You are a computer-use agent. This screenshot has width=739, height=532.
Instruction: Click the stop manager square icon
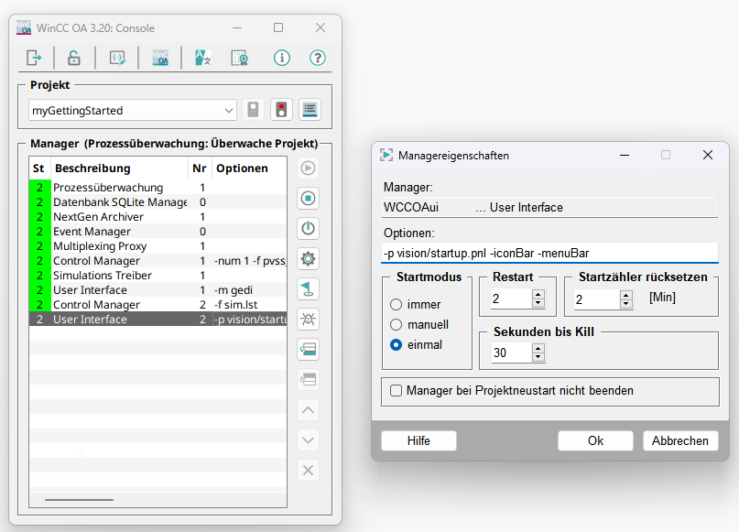tap(308, 199)
